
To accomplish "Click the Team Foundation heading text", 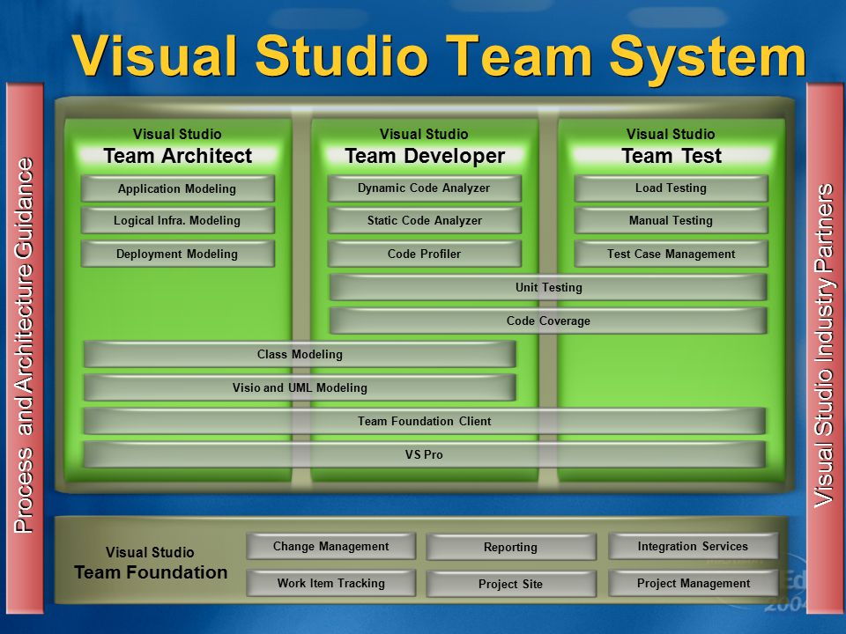I will click(x=151, y=572).
